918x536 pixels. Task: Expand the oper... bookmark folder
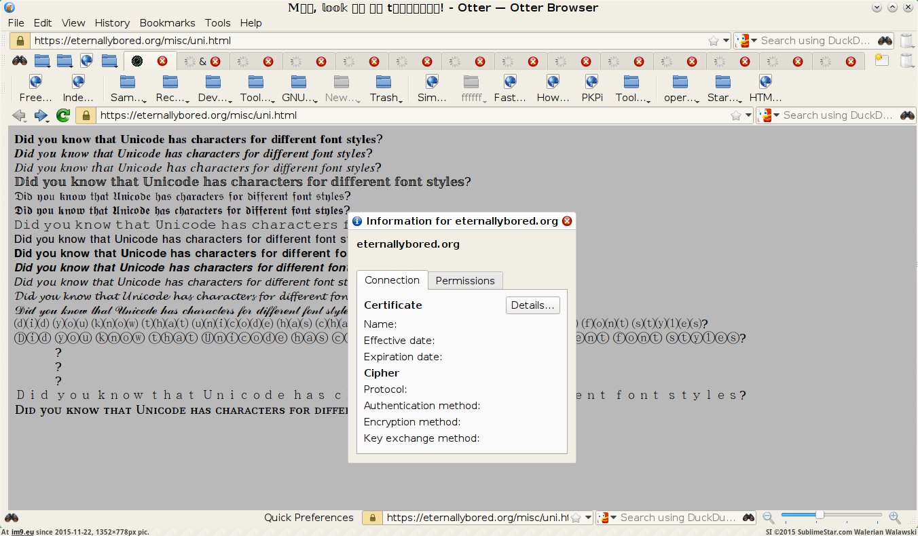[681, 89]
